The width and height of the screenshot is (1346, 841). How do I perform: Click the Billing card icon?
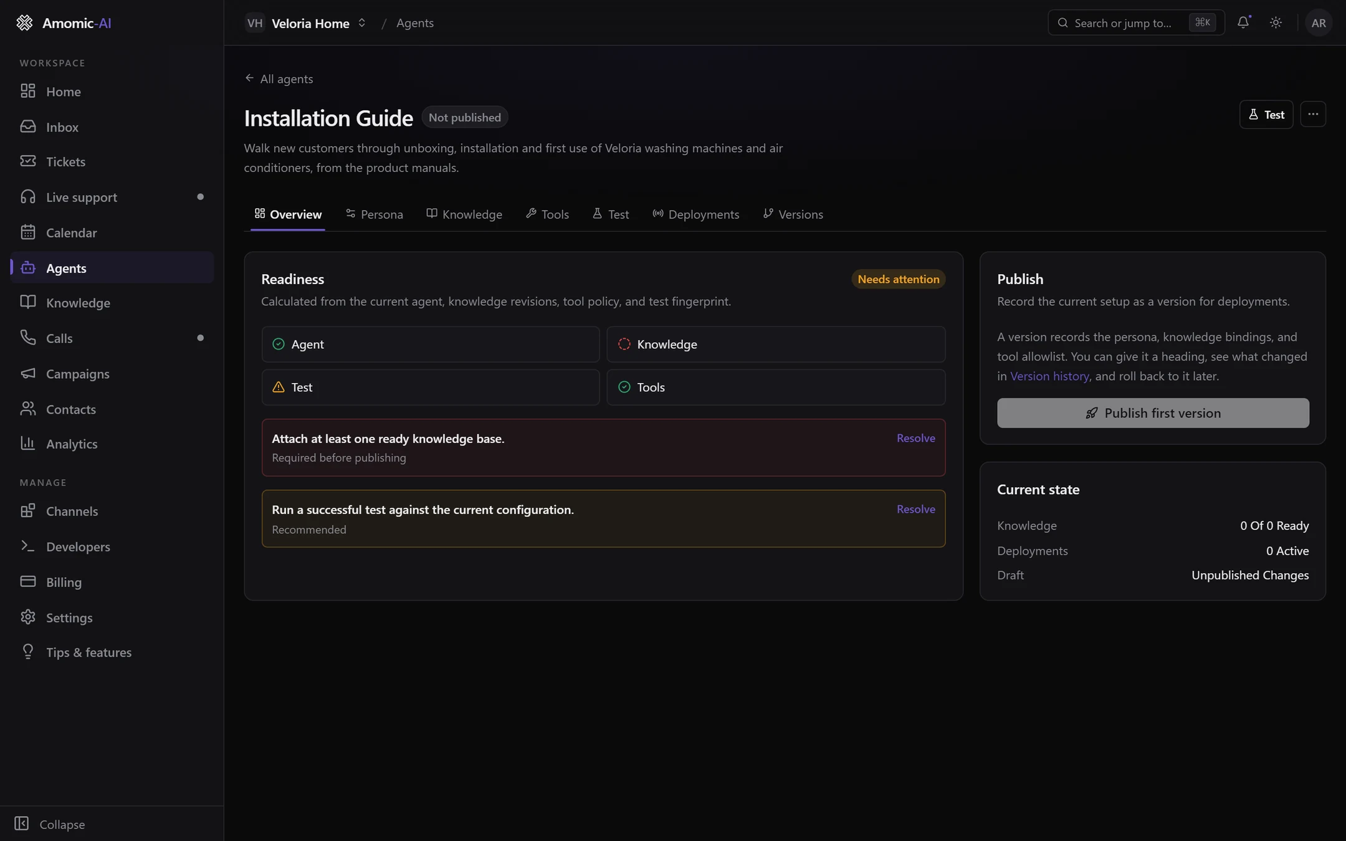[x=28, y=581]
